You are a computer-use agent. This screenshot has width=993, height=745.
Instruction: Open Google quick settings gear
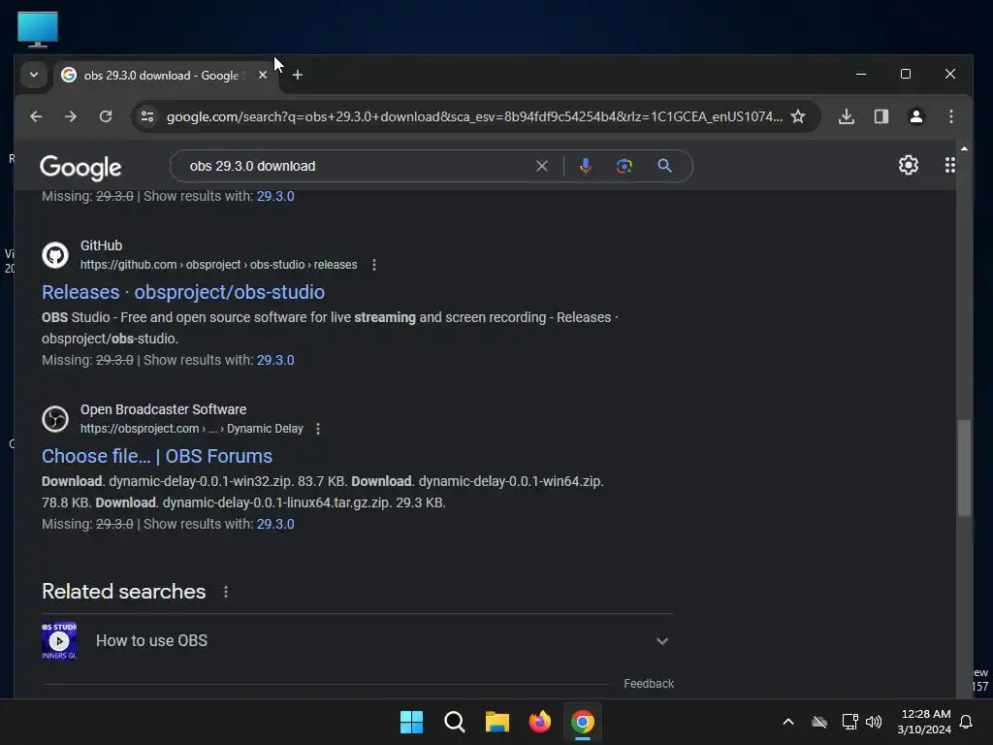click(x=908, y=165)
